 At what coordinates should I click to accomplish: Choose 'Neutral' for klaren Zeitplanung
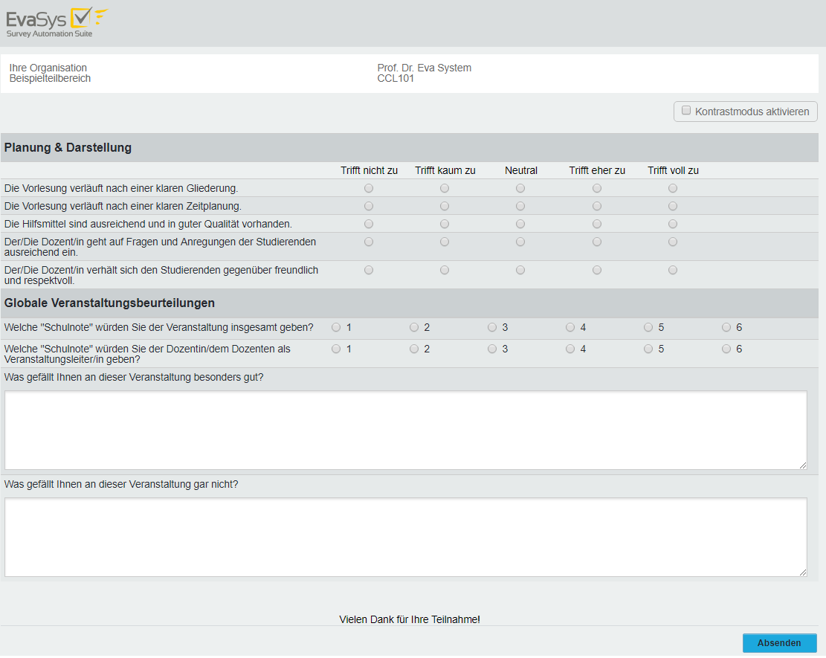click(520, 206)
